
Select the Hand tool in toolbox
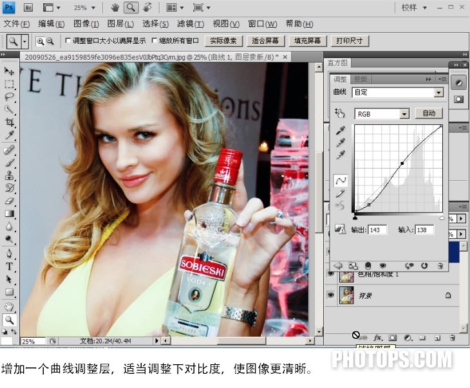pos(9,307)
